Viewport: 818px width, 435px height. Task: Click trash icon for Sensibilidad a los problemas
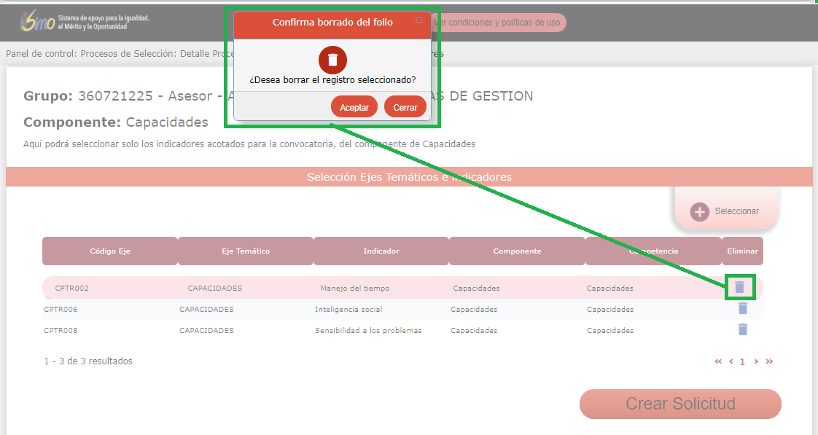(742, 330)
